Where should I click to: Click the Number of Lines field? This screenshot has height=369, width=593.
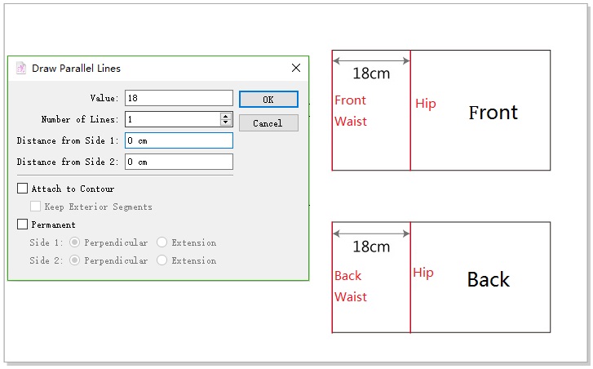coord(172,119)
